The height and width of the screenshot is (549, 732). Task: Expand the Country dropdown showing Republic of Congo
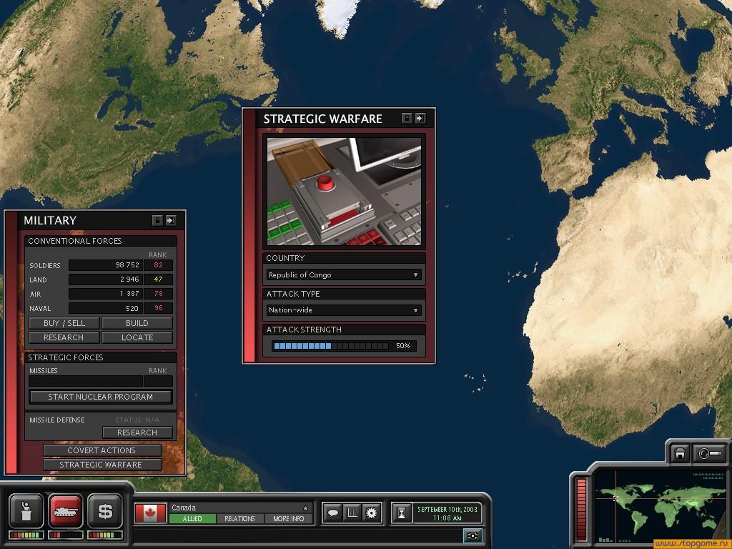click(x=415, y=274)
